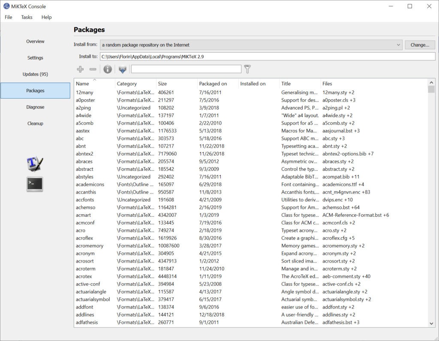Select the acronym package

(85, 254)
